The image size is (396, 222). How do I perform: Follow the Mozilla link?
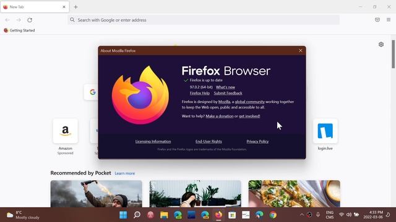[x=224, y=102]
